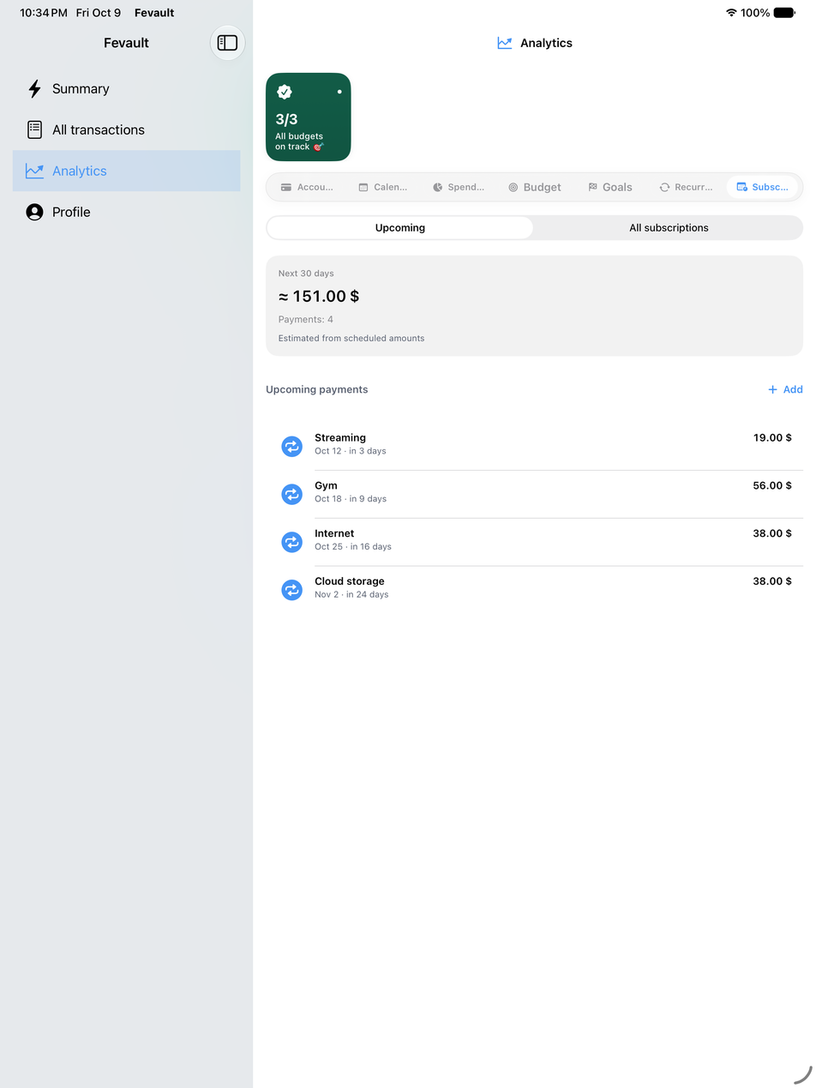Click the Cloud storage 38.00 $ amount

[x=772, y=581]
